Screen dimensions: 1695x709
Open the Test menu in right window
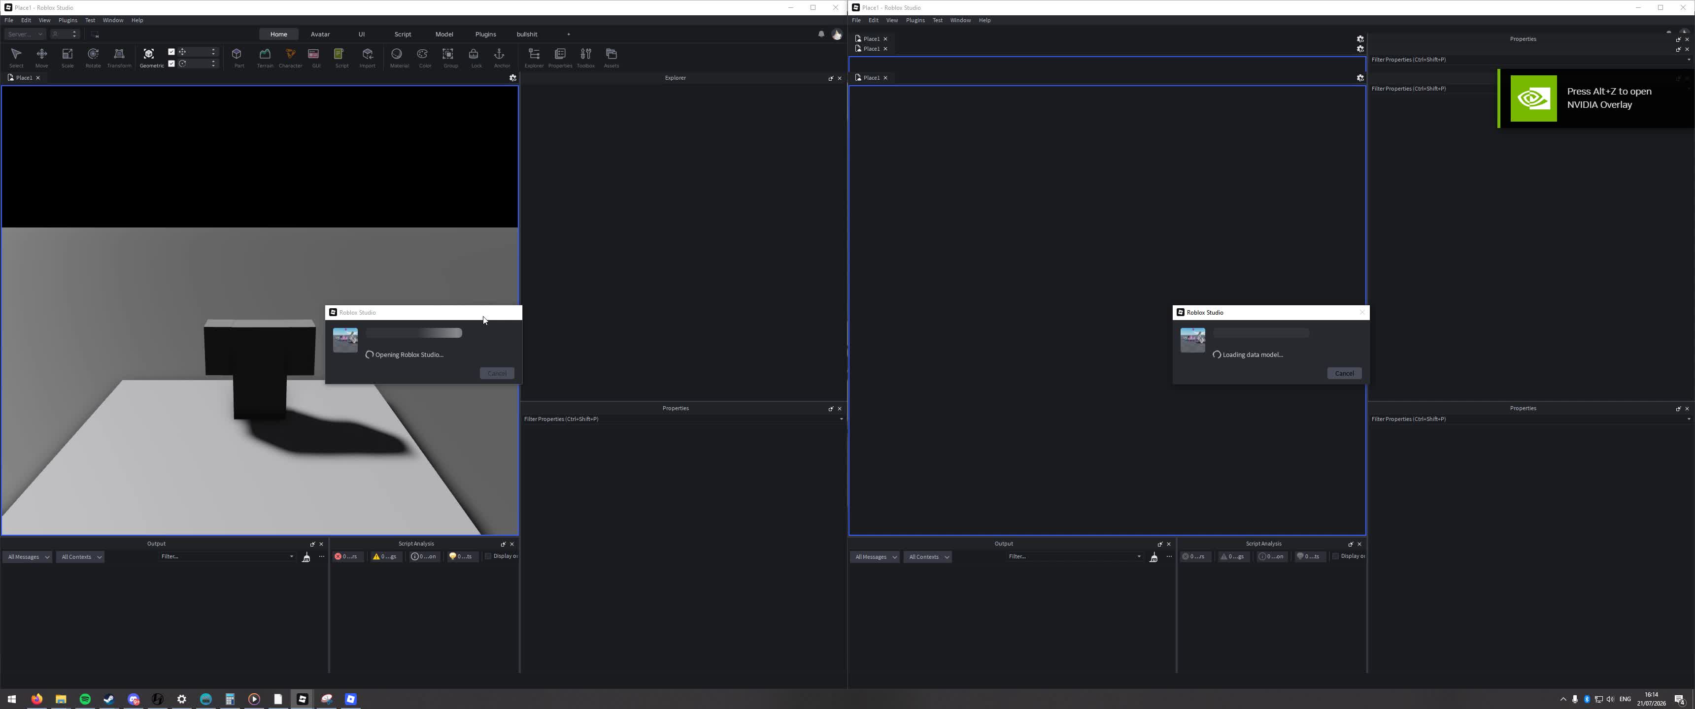tap(938, 20)
